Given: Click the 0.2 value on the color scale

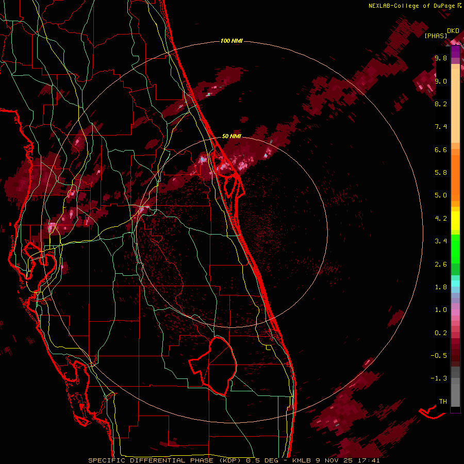Looking at the screenshot, I should click(441, 333).
